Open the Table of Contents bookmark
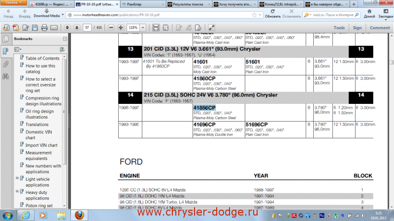 [42, 58]
